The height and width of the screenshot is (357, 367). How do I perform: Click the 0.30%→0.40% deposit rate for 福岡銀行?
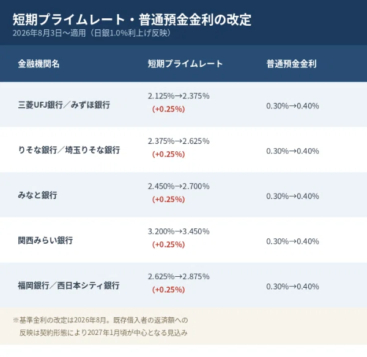(x=292, y=287)
